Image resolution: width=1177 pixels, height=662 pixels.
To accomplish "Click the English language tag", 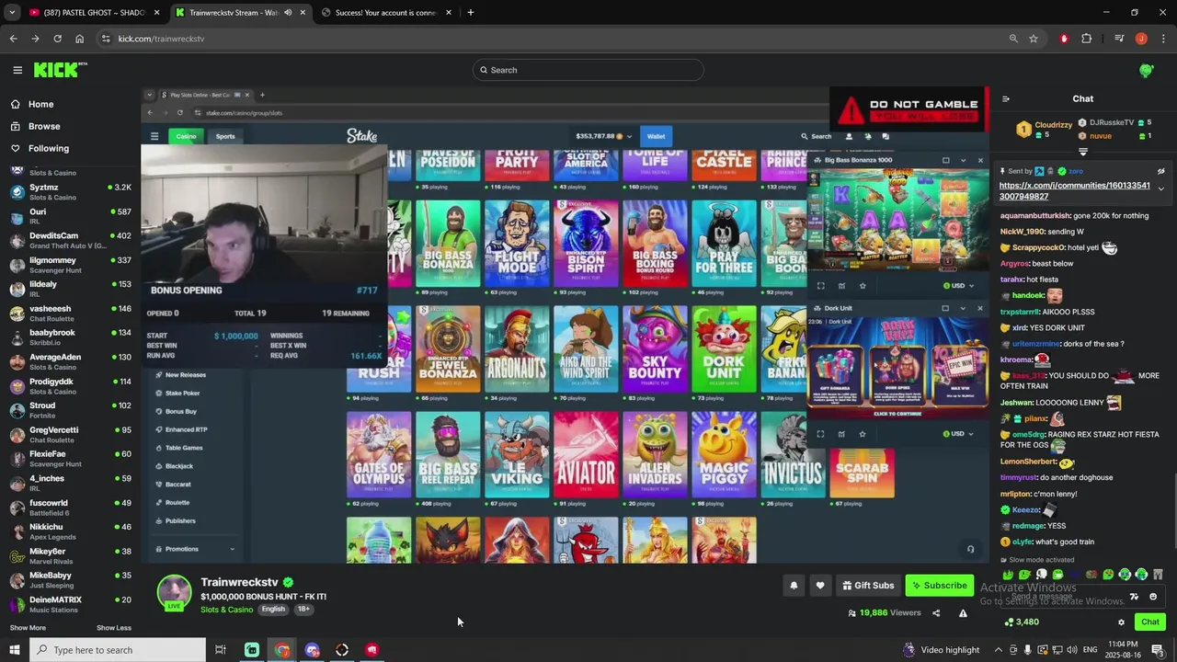I will 273,609.
